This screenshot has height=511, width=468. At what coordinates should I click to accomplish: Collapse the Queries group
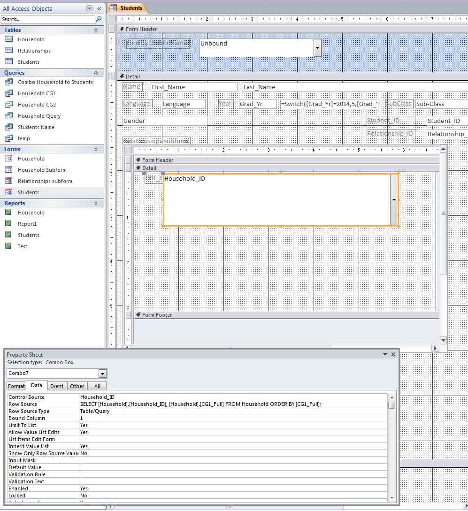click(x=96, y=73)
